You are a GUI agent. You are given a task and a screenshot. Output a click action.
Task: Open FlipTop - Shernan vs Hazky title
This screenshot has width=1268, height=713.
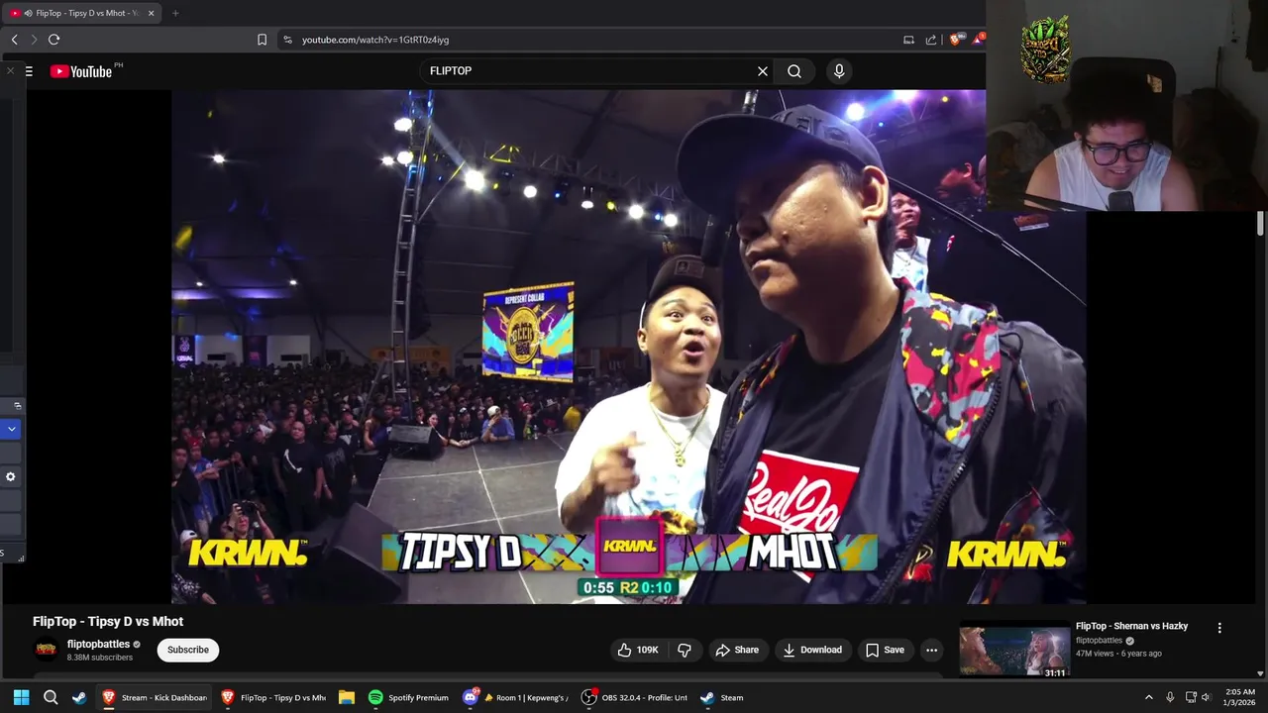[1131, 626]
